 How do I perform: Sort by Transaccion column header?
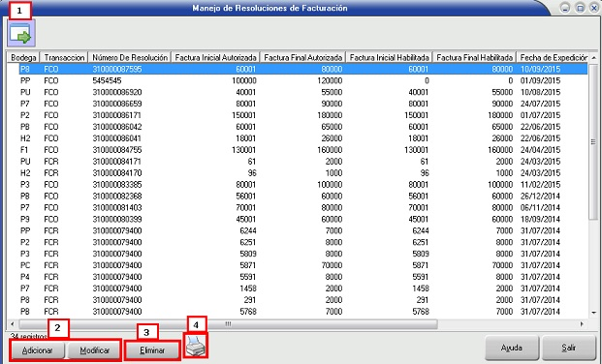(x=64, y=57)
